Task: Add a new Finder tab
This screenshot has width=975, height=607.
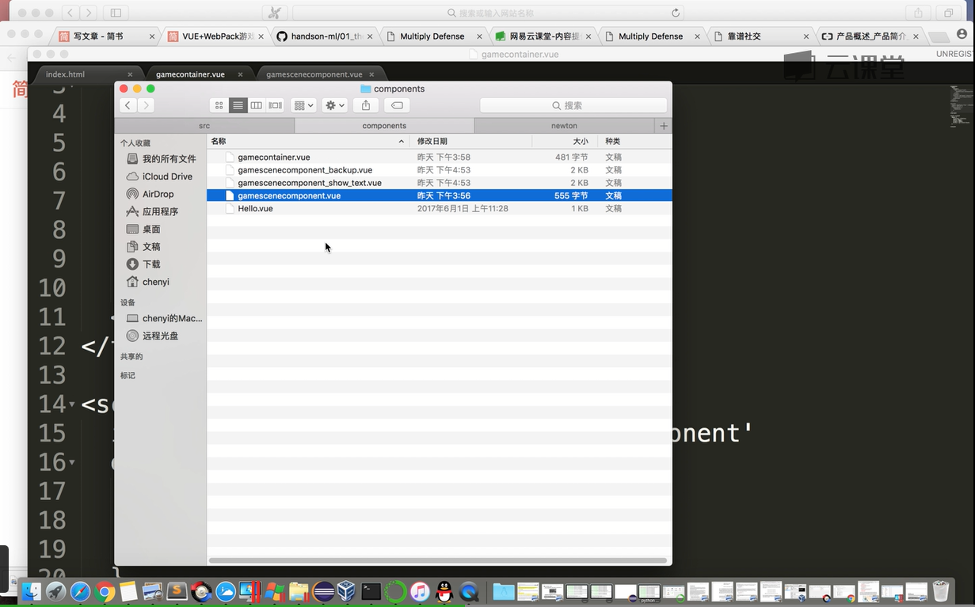Action: pyautogui.click(x=664, y=126)
